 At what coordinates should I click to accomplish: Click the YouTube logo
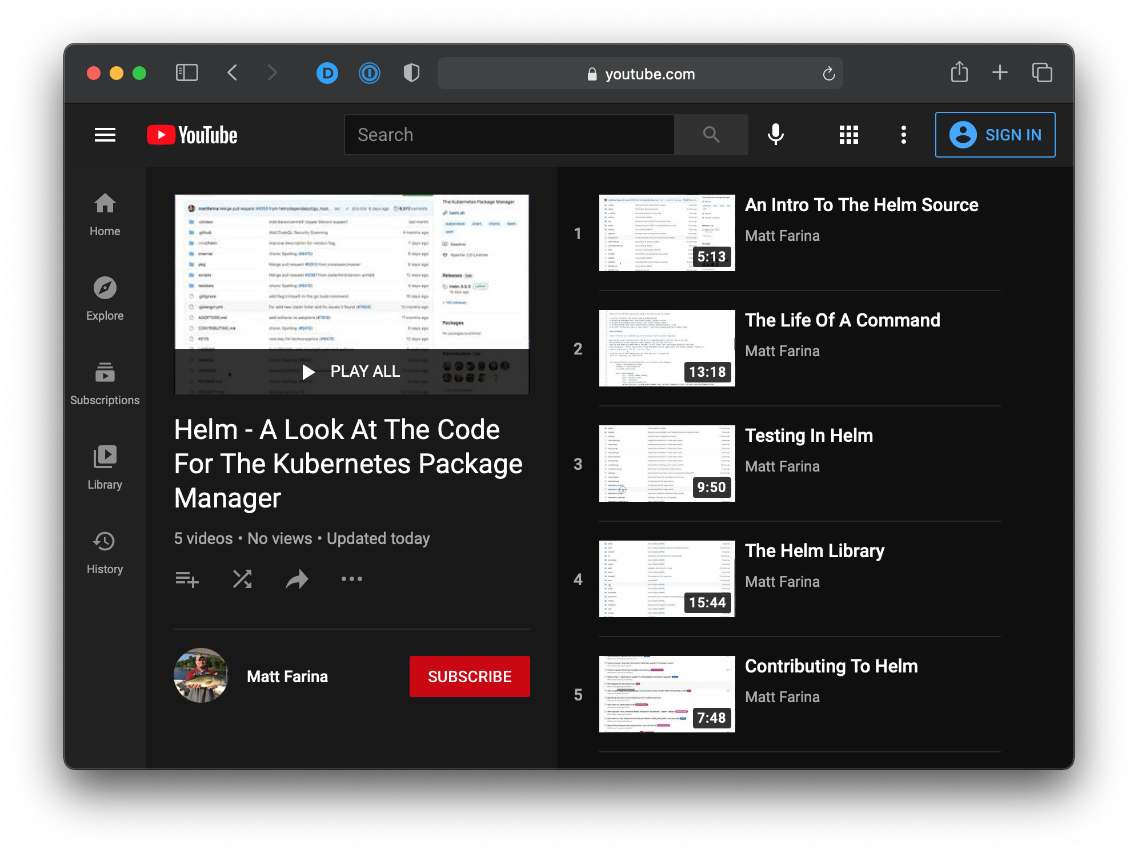tap(193, 135)
